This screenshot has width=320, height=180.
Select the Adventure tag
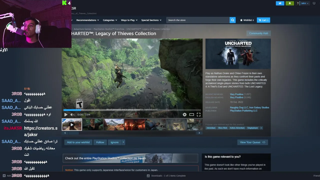point(211,128)
